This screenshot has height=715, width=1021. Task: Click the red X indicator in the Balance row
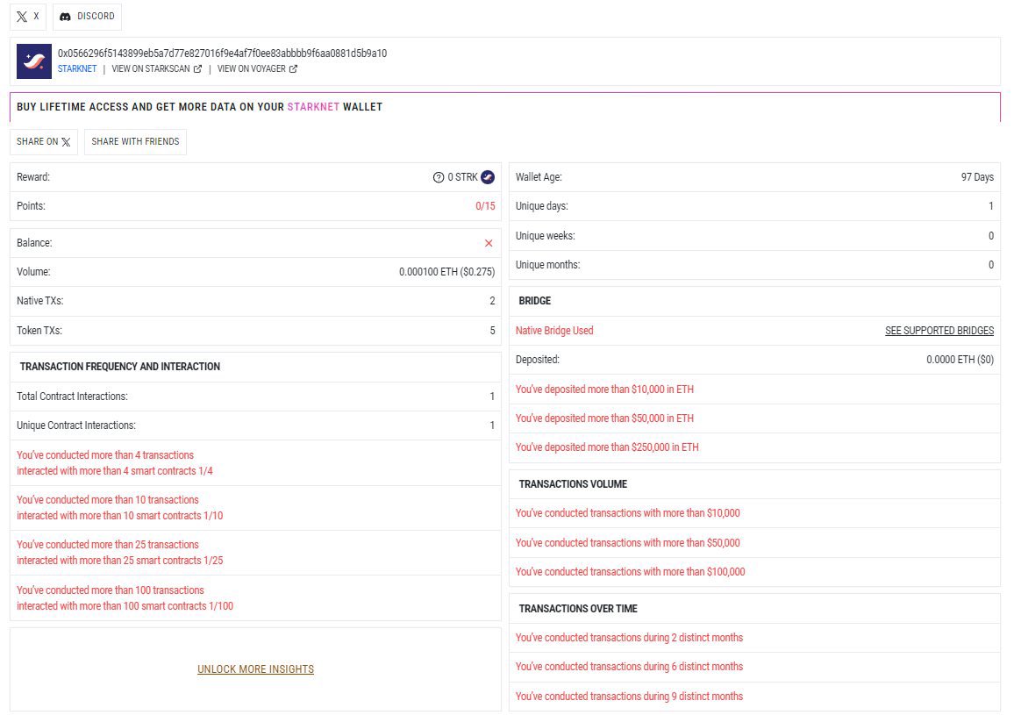pos(489,243)
